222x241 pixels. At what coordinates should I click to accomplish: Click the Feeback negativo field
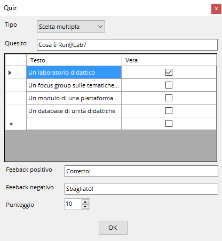[141, 189]
